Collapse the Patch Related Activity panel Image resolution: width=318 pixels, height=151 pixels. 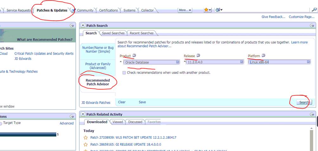pos(83,114)
